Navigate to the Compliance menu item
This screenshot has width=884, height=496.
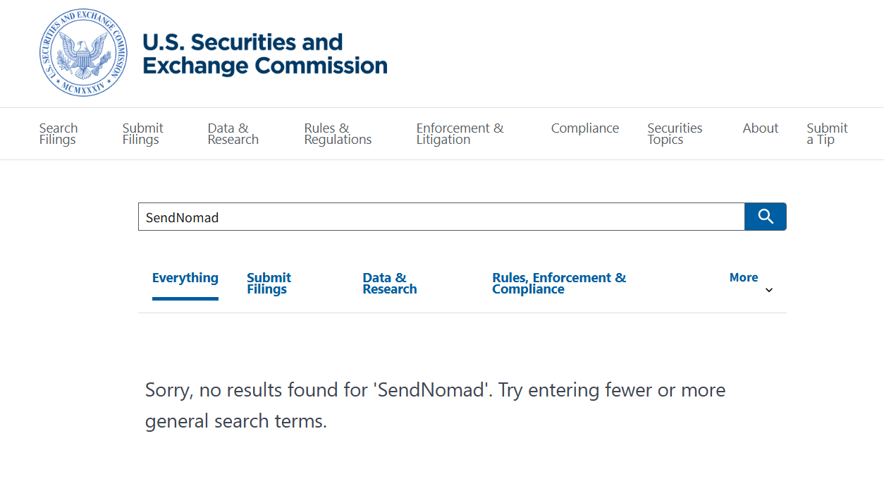pos(585,128)
